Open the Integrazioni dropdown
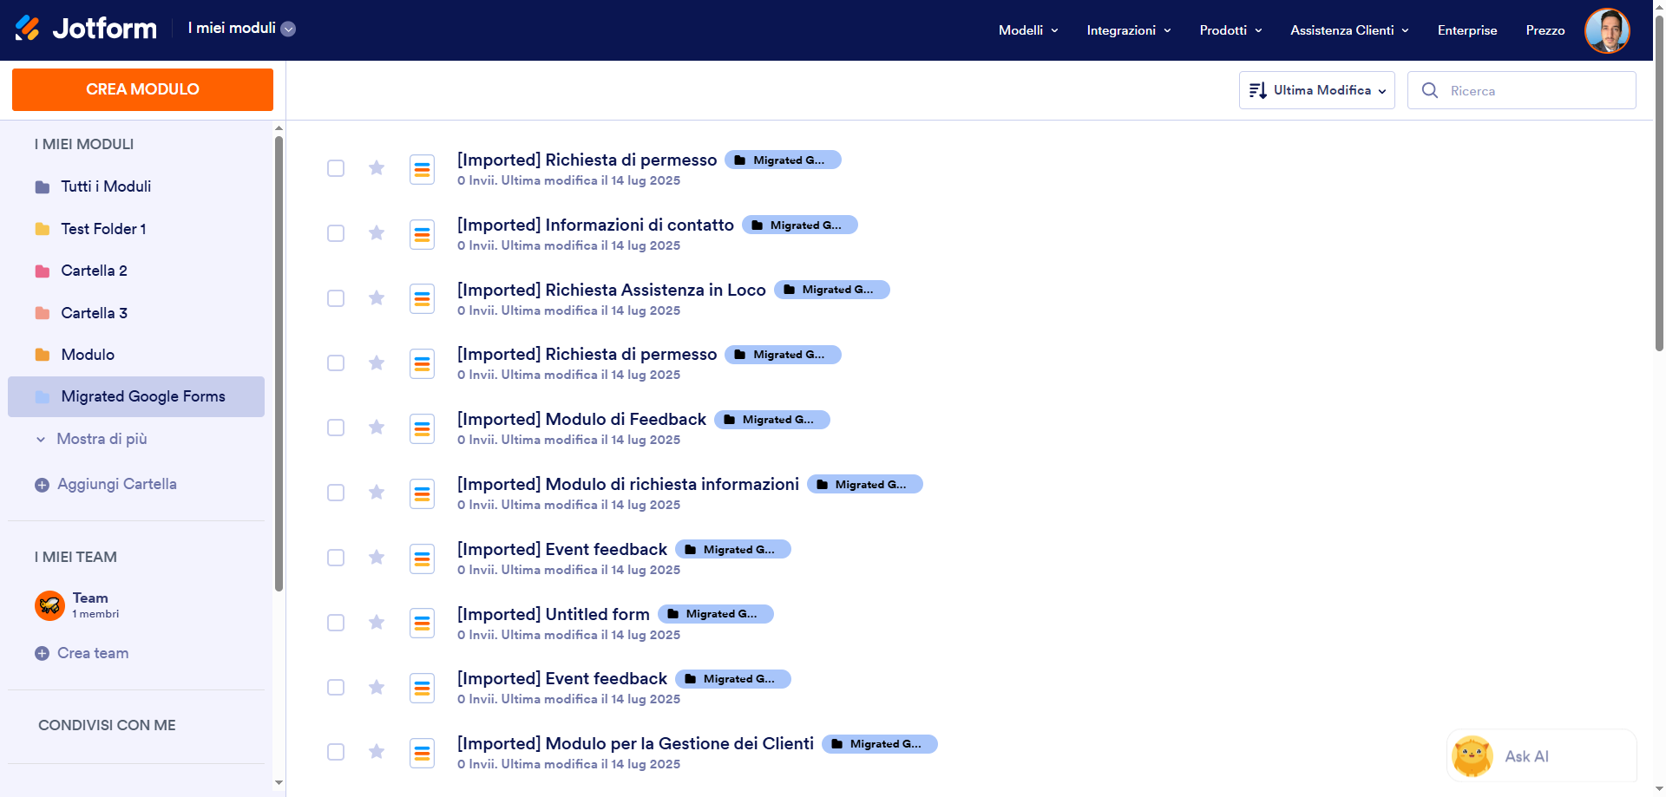Viewport: 1666px width, 797px height. pos(1129,30)
